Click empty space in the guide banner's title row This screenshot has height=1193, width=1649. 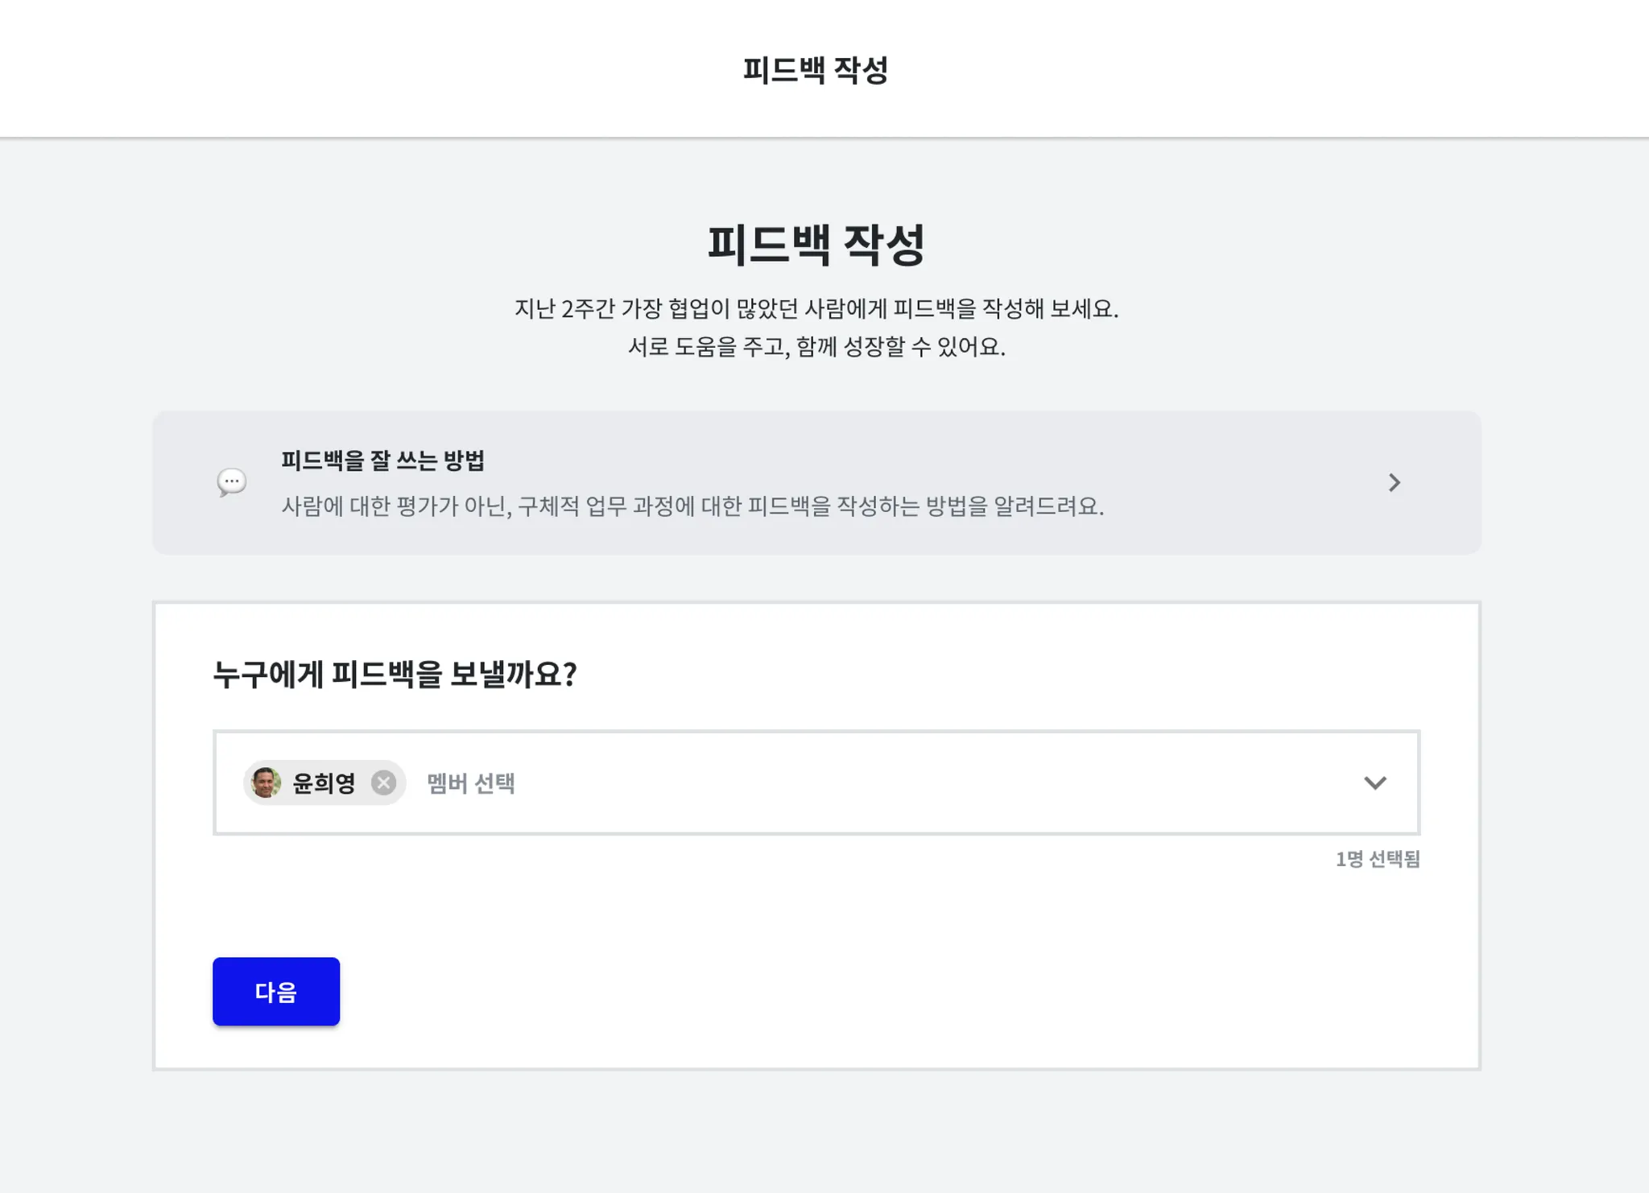click(x=886, y=460)
